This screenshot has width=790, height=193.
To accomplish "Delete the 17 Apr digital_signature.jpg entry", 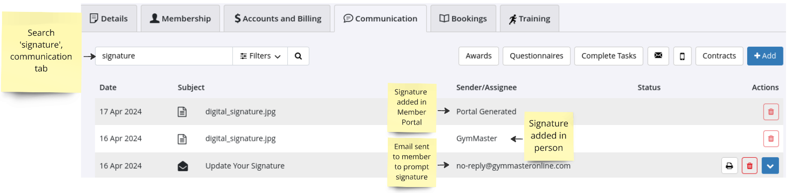I will point(771,112).
